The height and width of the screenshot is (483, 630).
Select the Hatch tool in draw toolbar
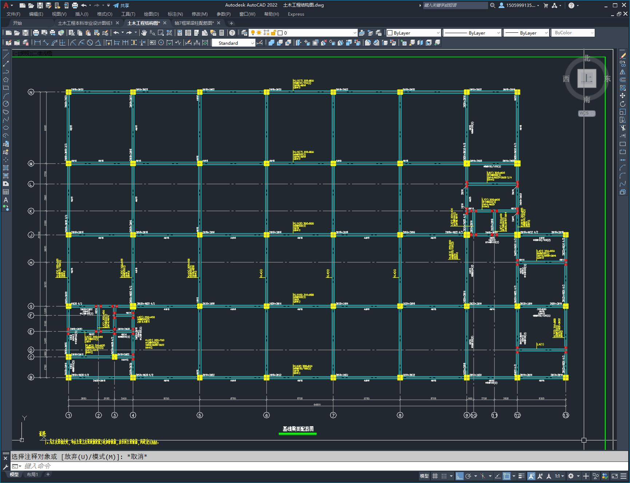pos(6,168)
